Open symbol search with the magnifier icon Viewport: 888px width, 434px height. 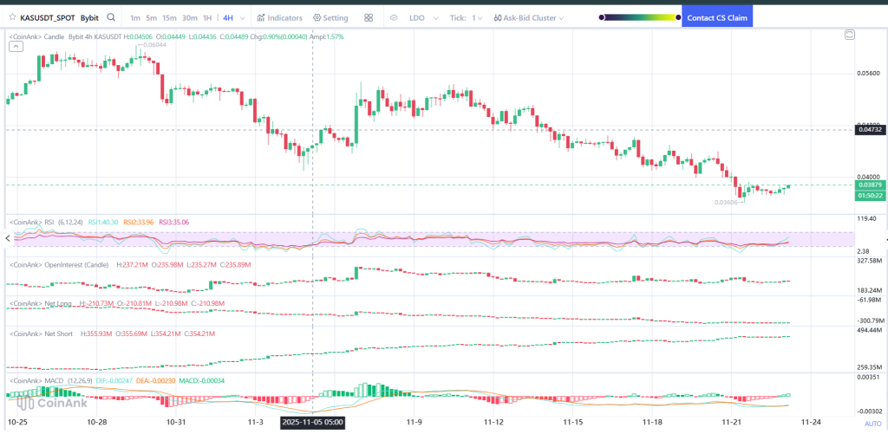(111, 17)
